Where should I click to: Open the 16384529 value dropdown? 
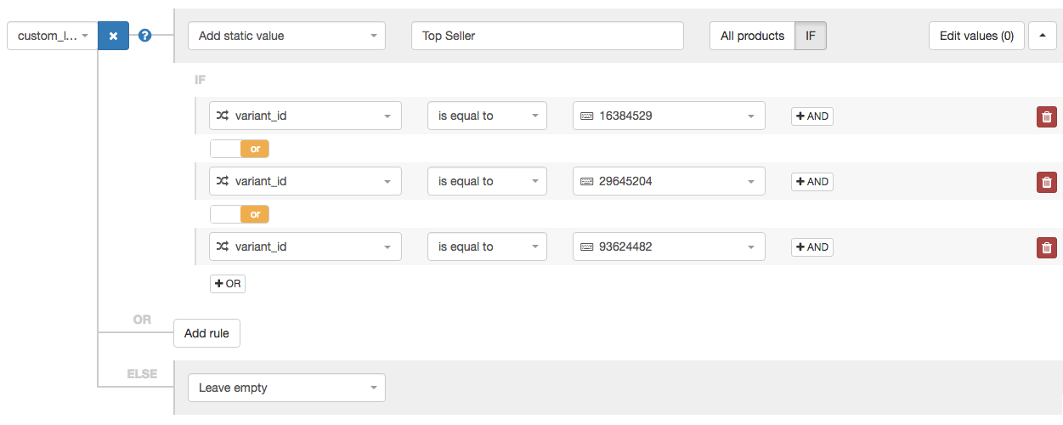pos(669,116)
